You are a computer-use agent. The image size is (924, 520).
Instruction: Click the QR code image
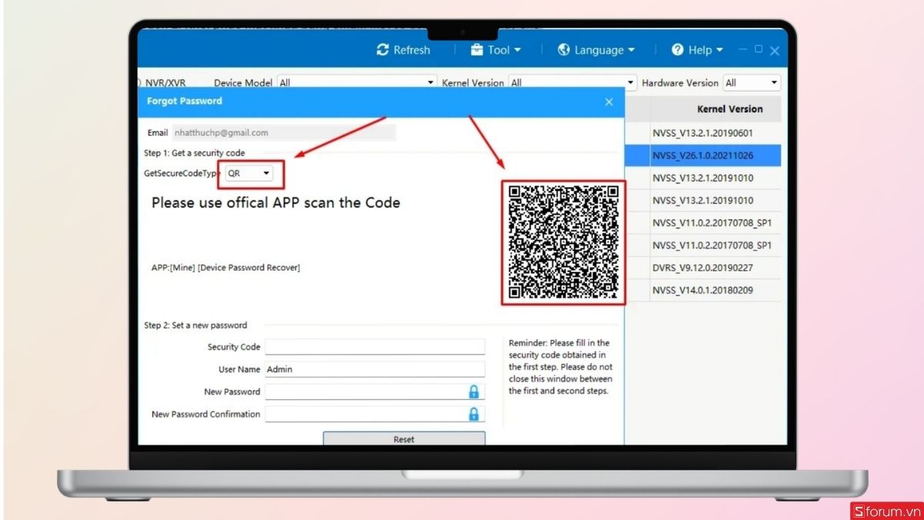564,243
